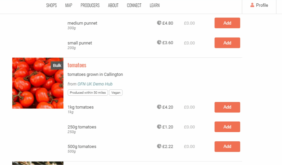Click the tomatoes product photo
The height and width of the screenshot is (165, 282).
(x=38, y=83)
